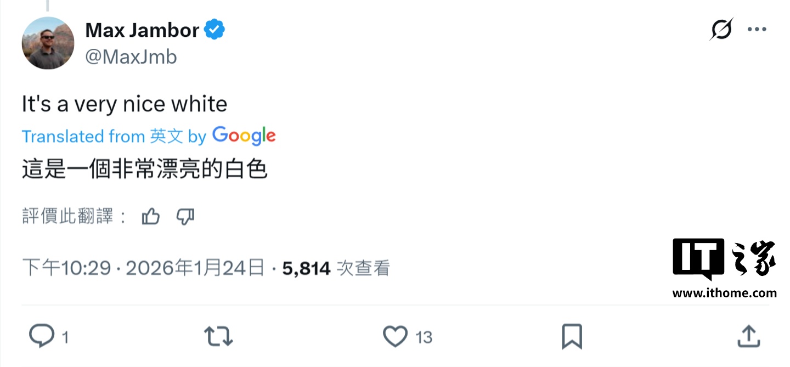Click the IT之家 watermark logo

724,259
